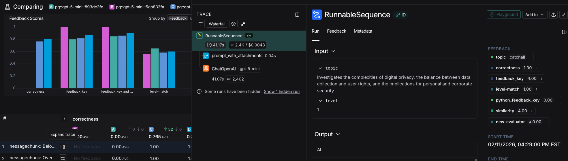Copy run ID via ID button

pos(400,15)
